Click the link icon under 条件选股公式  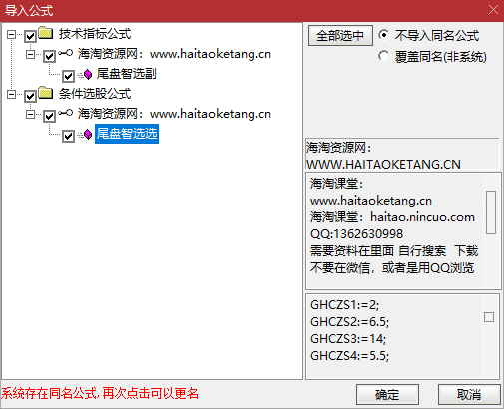pyautogui.click(x=65, y=113)
